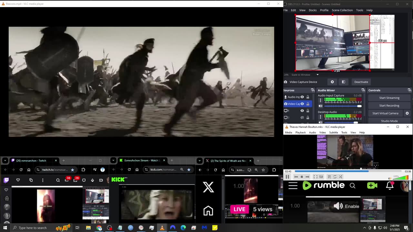The width and height of the screenshot is (413, 232).
Task: Toggle visibility of Video Capture source
Action: 302,104
